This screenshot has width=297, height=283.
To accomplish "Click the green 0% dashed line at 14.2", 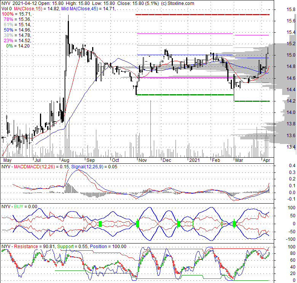I will [252, 101].
